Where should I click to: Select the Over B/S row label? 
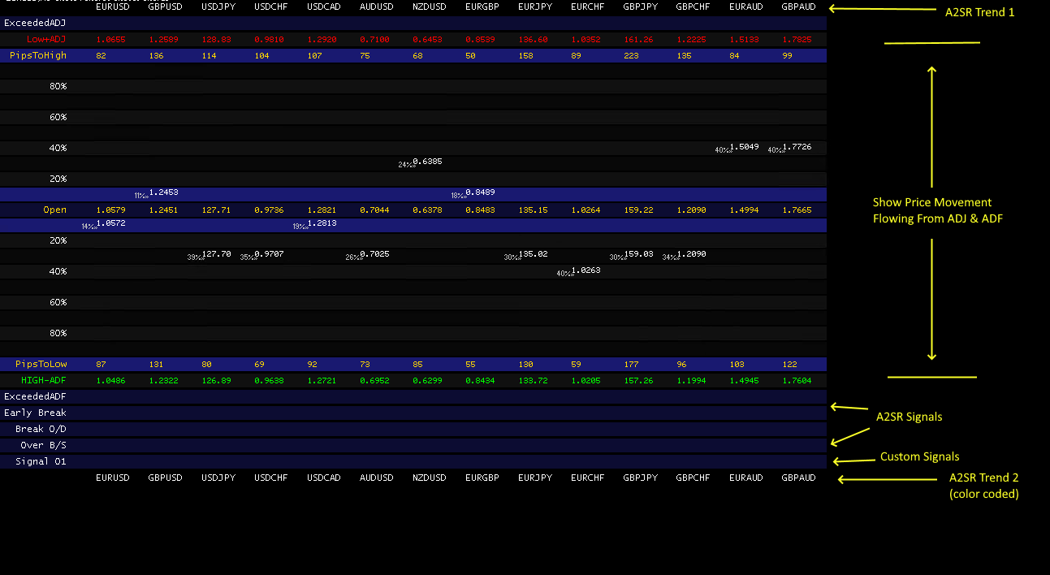44,445
